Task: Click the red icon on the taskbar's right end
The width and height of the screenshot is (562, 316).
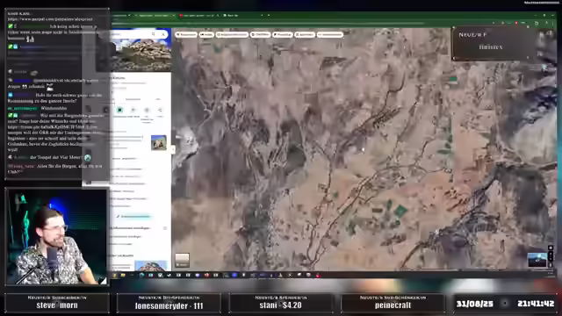Action: (318, 275)
